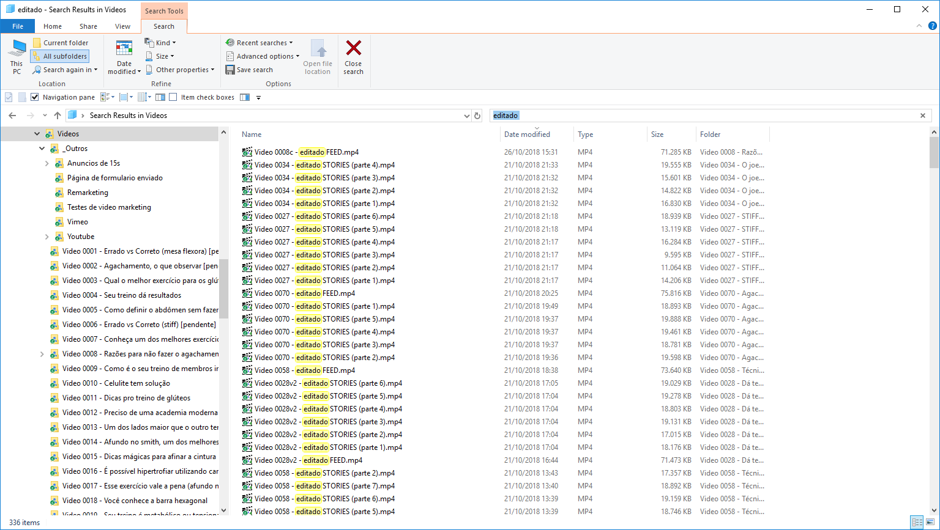
Task: Clear the search box with X
Action: point(923,116)
